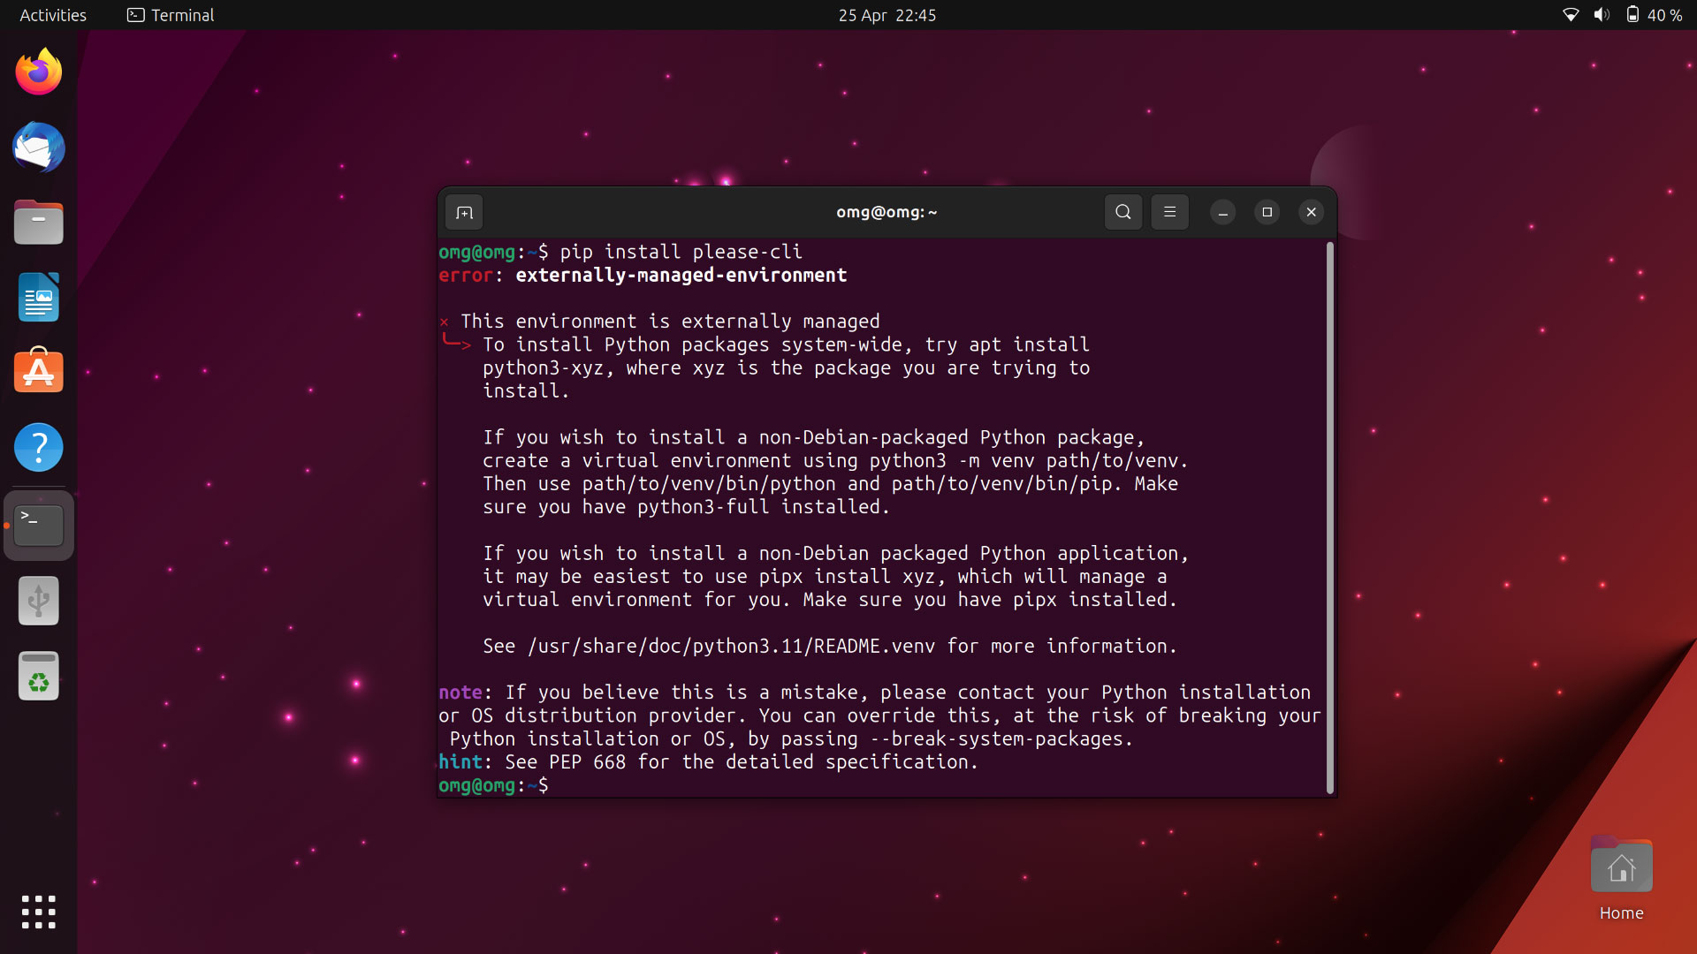Screen dimensions: 1697x954
Task: Click the purple 'note' label
Action: tap(460, 693)
